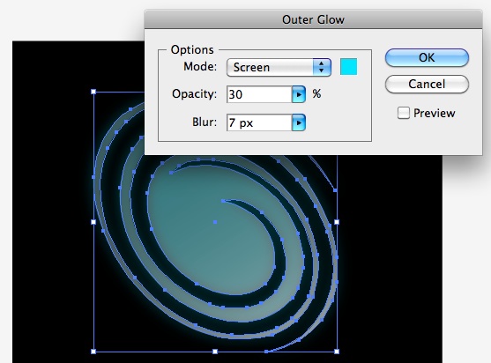Click the center point of the selected swirl
The image size is (491, 363).
215,222
